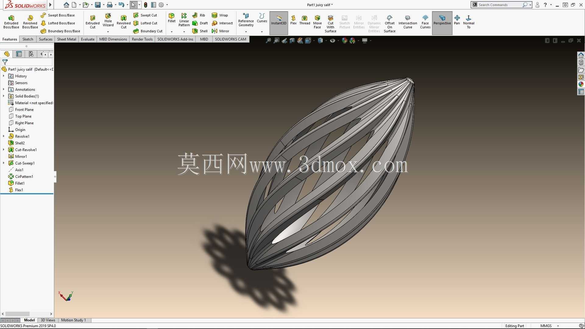Select the Face Curves tool

pos(425,22)
